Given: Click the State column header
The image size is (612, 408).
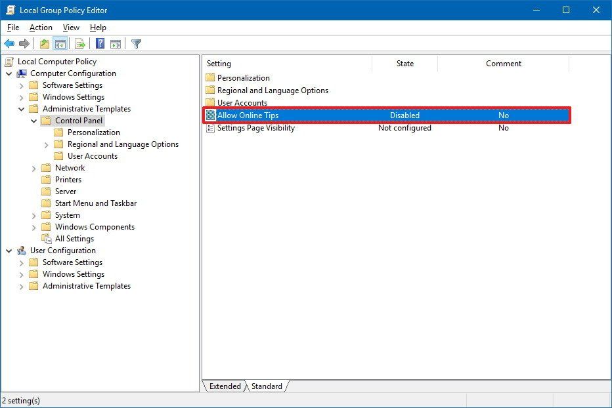Looking at the screenshot, I should (x=404, y=63).
